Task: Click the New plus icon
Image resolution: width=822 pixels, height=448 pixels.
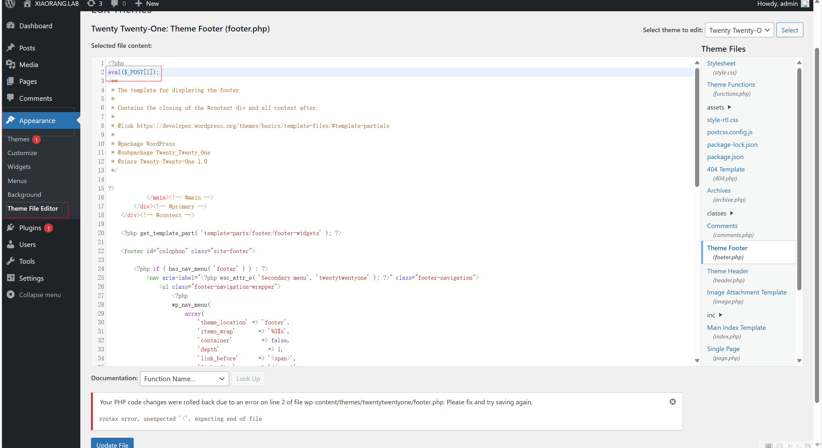Action: pos(138,4)
